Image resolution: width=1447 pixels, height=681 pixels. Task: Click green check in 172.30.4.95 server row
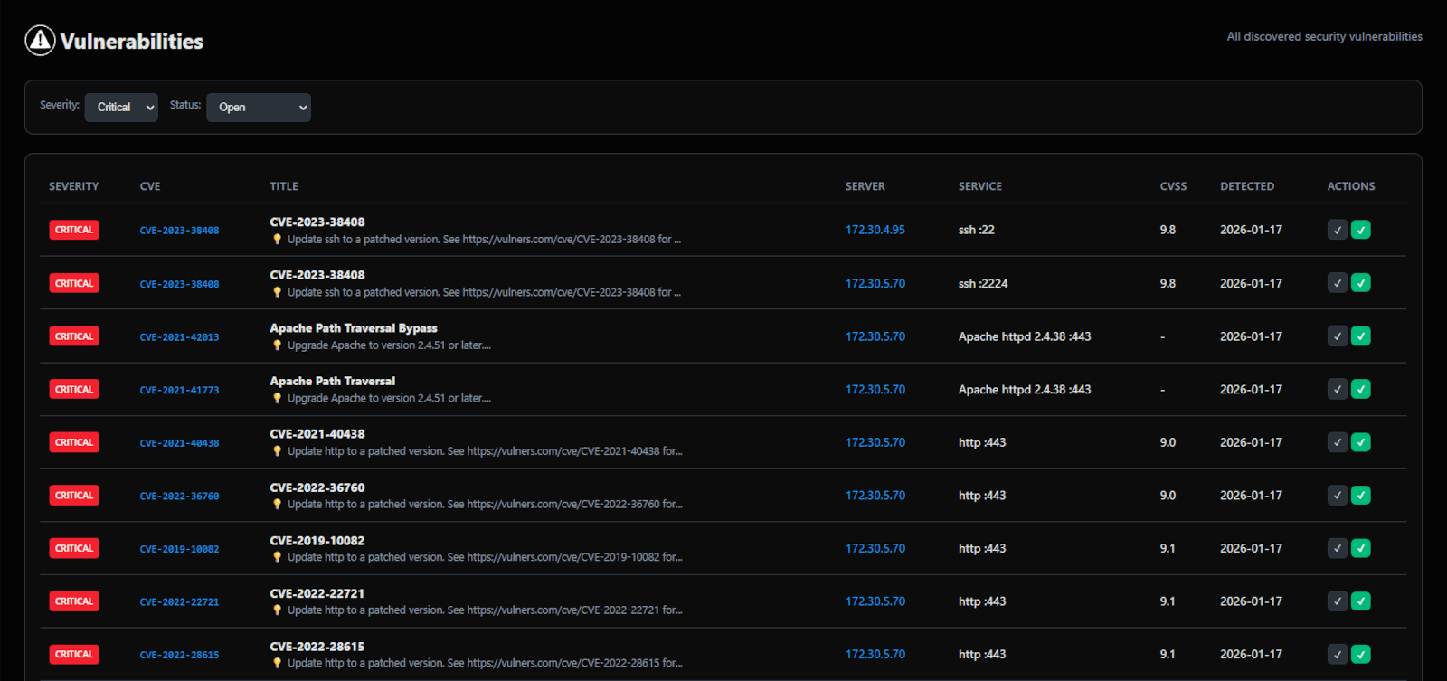click(x=1360, y=230)
